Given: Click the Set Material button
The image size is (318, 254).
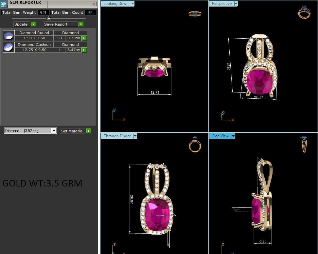Looking at the screenshot, I should [73, 131].
